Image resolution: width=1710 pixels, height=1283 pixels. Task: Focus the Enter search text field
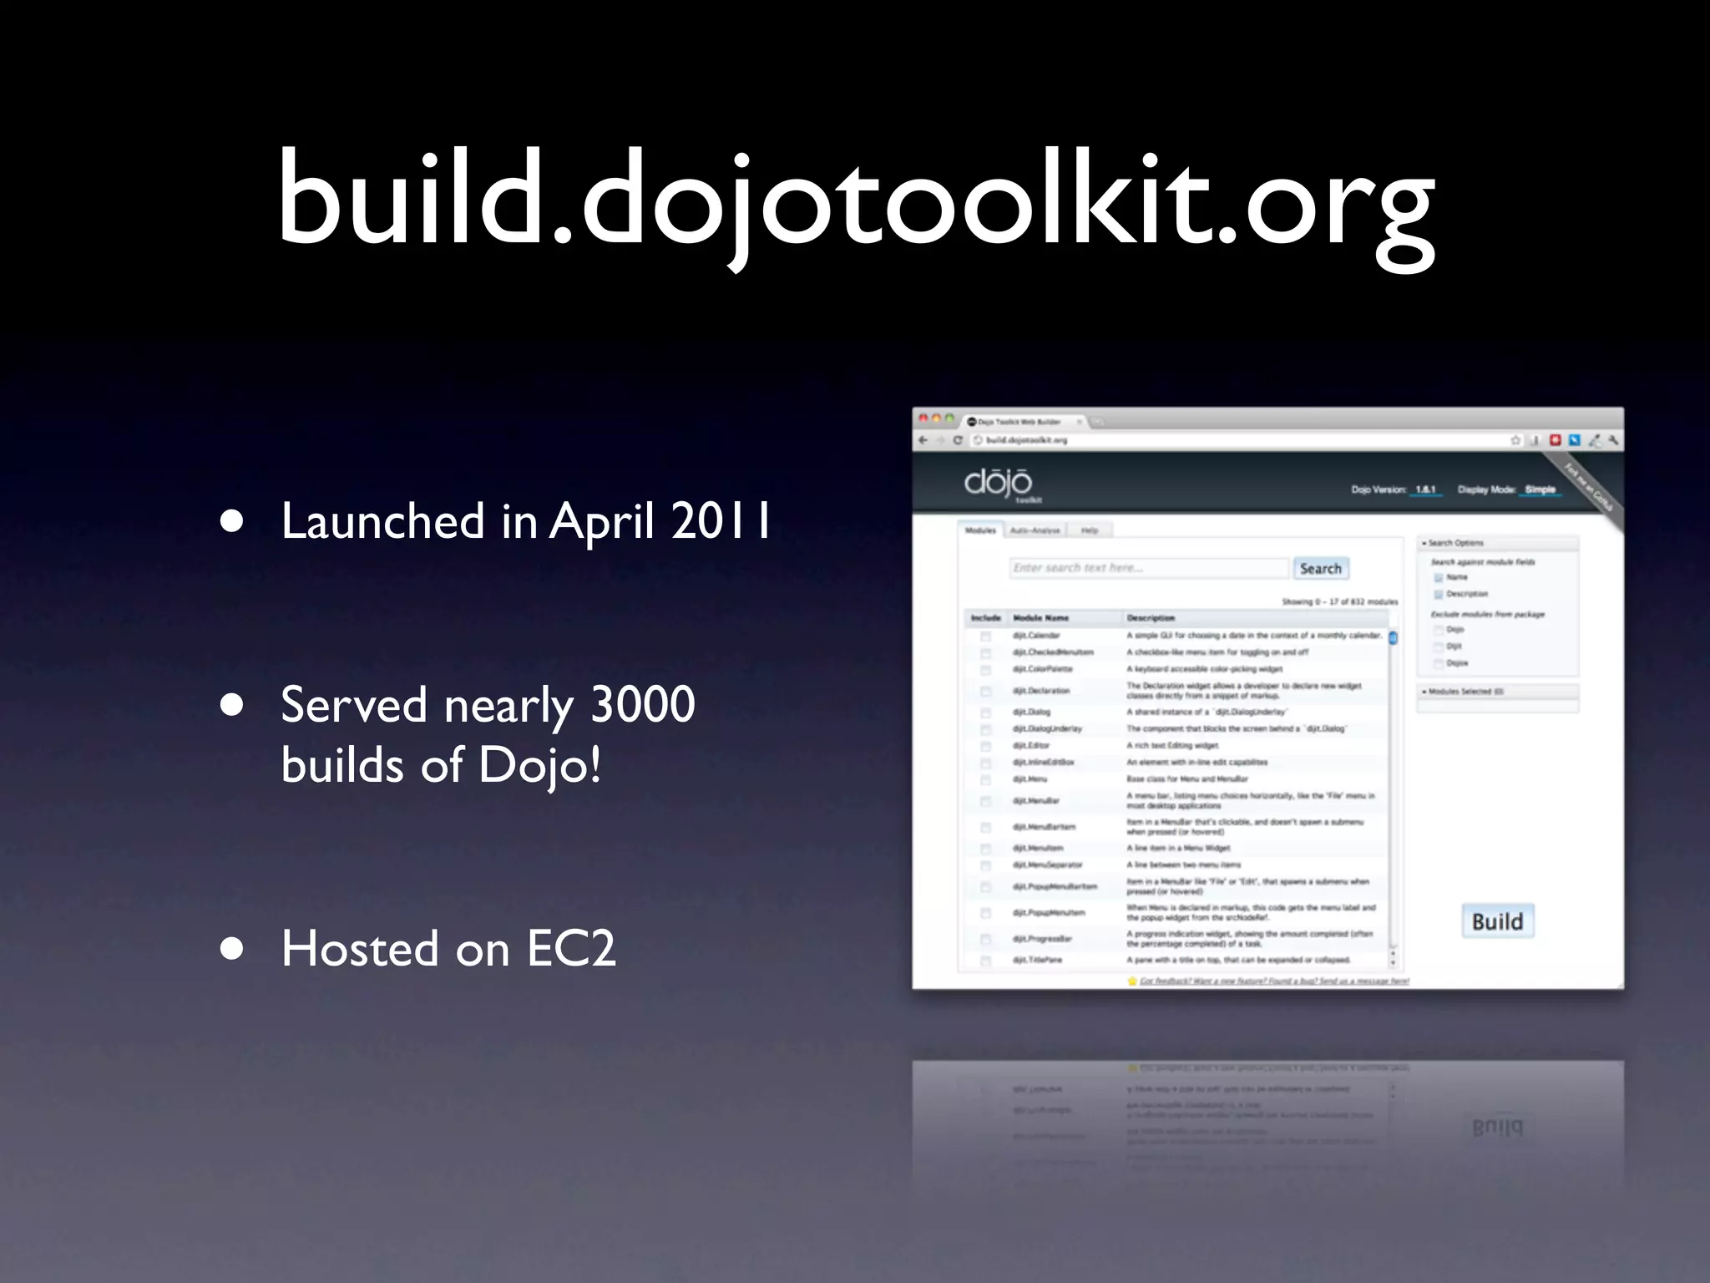[x=1149, y=568]
